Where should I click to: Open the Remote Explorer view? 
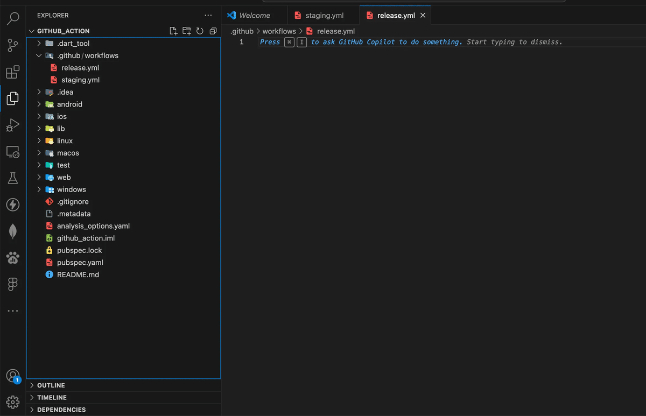pos(13,151)
